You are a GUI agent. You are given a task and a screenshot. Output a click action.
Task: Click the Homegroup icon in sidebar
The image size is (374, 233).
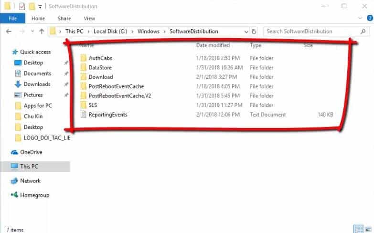click(x=14, y=195)
